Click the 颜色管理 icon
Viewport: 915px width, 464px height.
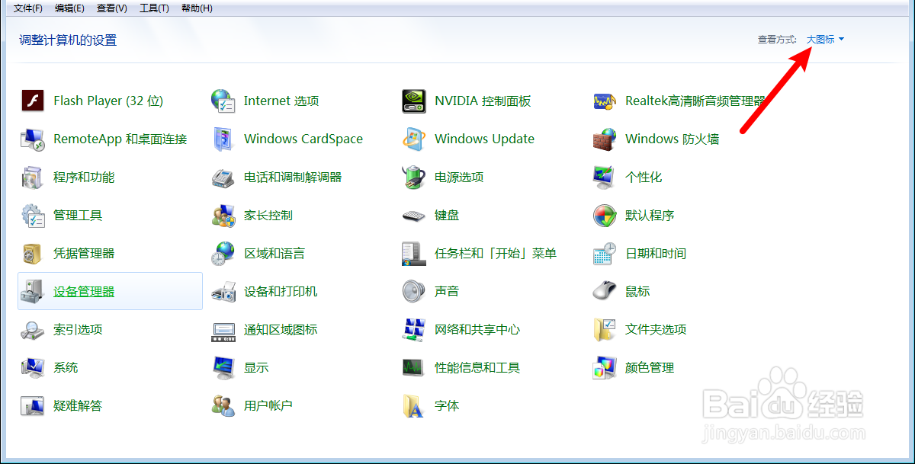coord(605,367)
